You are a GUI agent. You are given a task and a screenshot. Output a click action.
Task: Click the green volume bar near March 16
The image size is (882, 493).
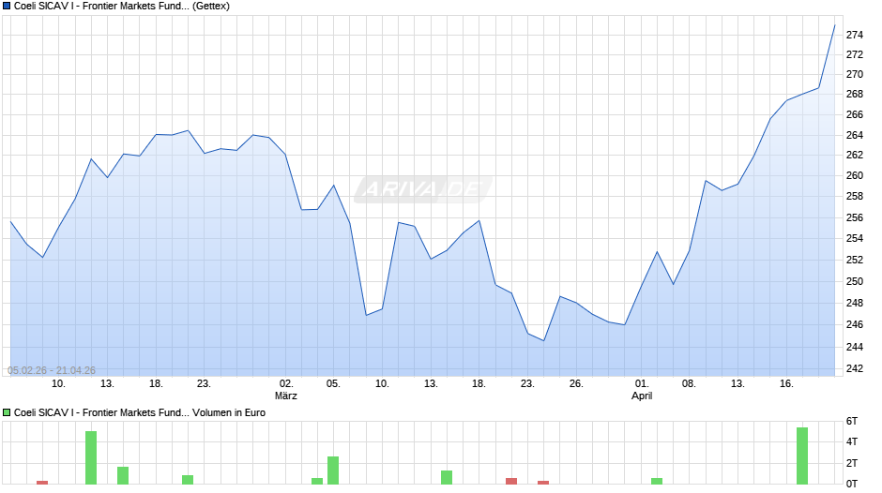pos(447,477)
